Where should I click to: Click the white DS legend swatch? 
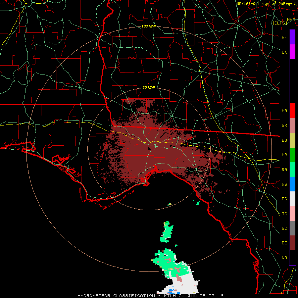click(x=292, y=199)
